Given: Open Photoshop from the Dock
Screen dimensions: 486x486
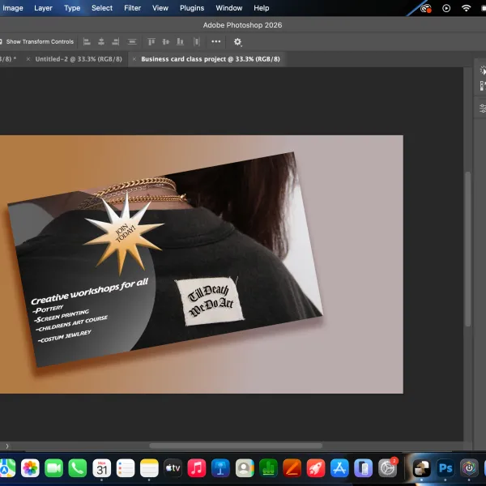Looking at the screenshot, I should pos(446,467).
